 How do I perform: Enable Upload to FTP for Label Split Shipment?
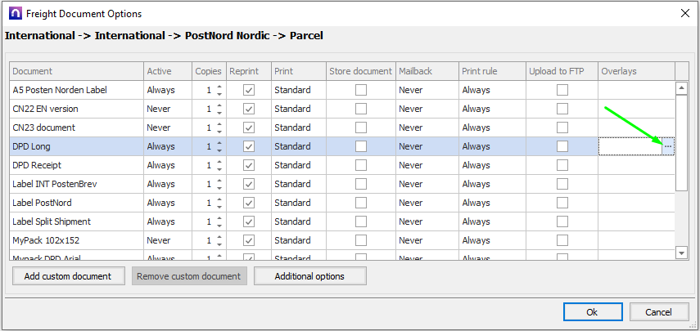(x=562, y=221)
